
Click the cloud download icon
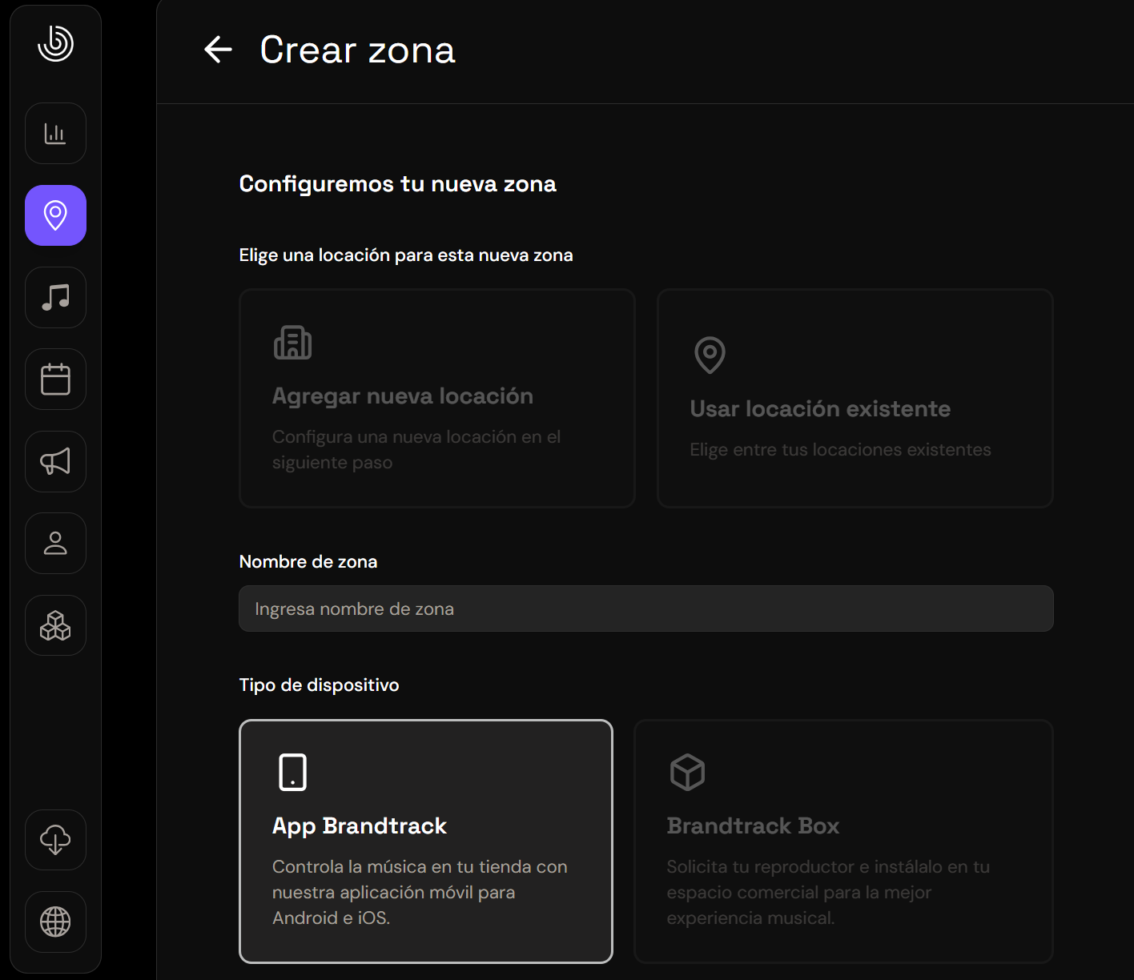tap(55, 840)
